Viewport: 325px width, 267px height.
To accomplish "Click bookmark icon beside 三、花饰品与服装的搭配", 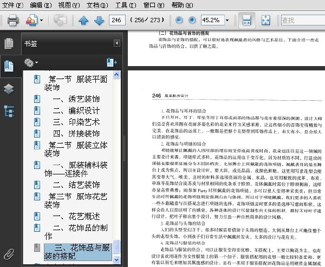I will click(37, 248).
